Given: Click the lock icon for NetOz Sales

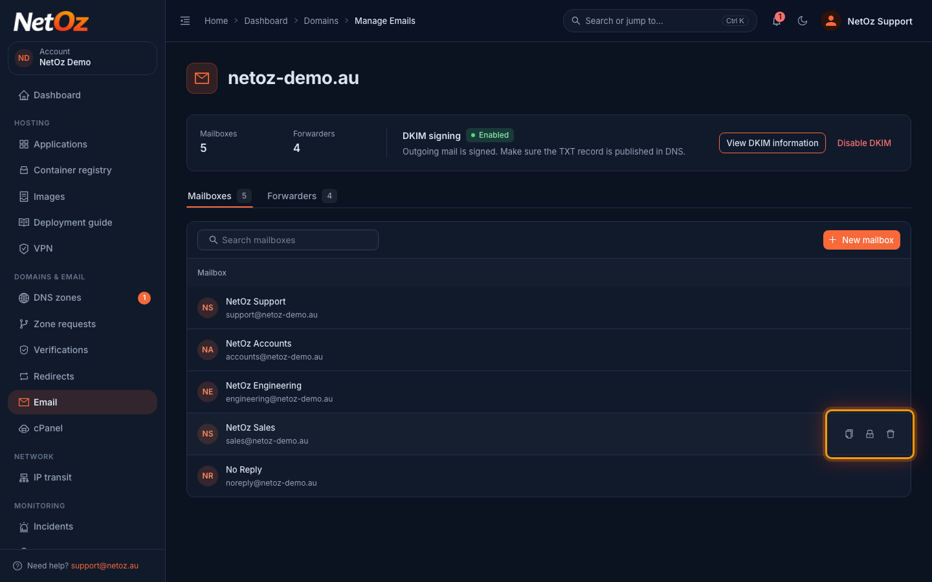Looking at the screenshot, I should (x=870, y=434).
